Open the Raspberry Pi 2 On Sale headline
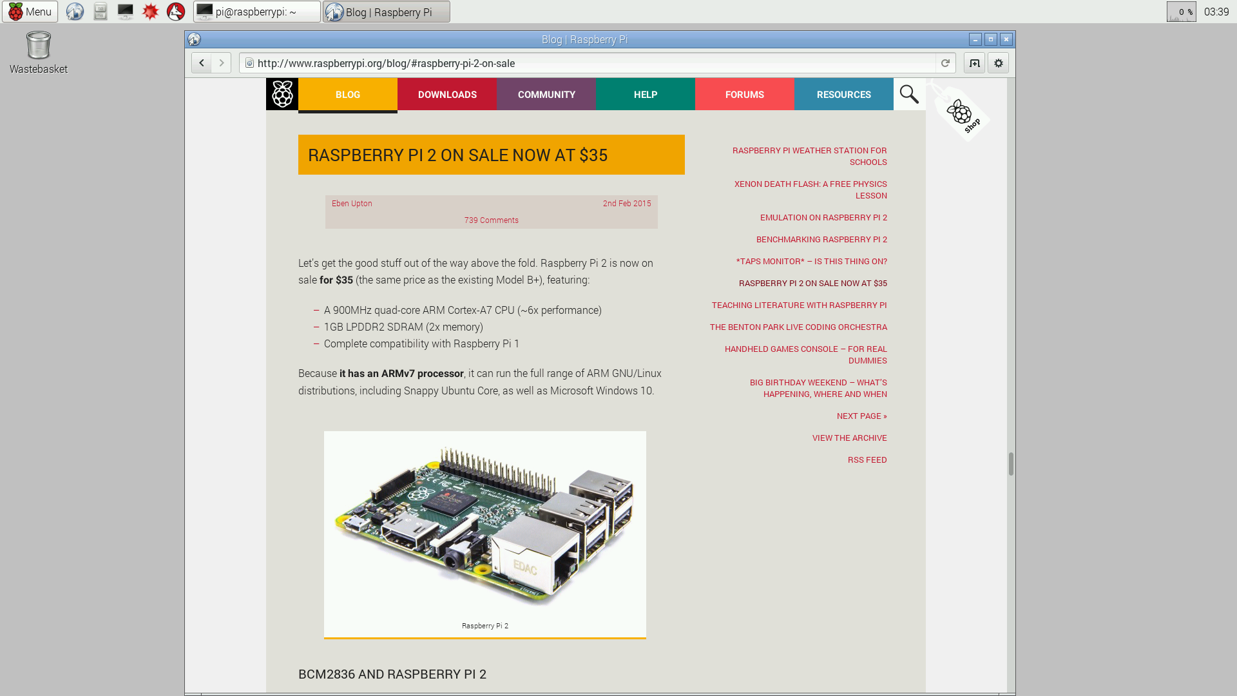 [x=491, y=155]
